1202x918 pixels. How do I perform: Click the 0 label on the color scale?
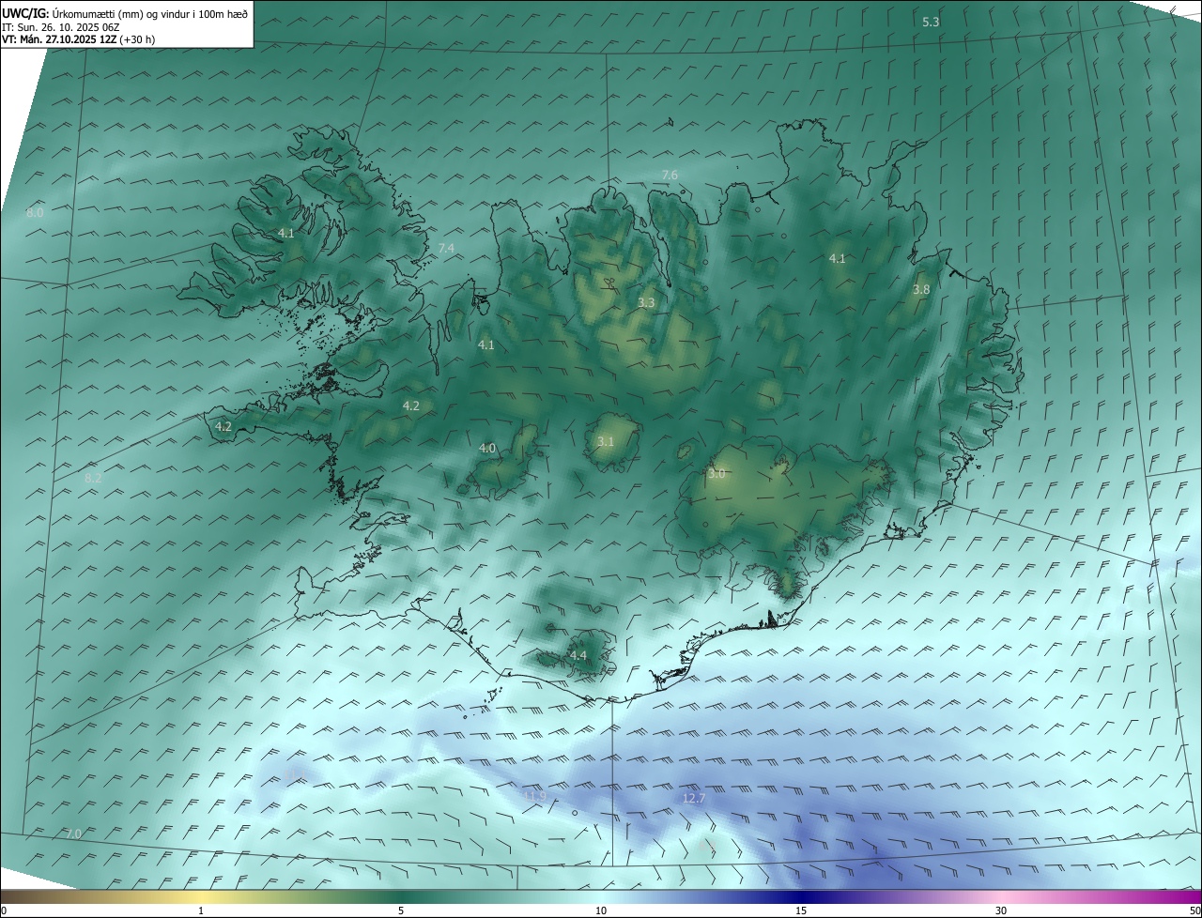4,910
